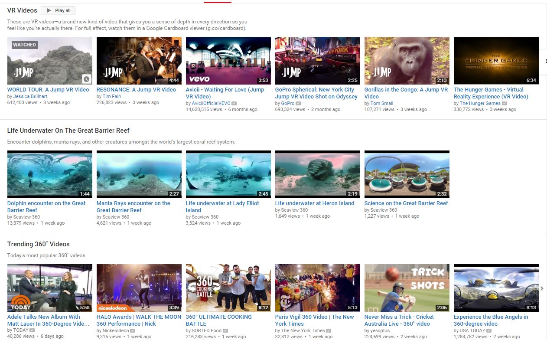The height and width of the screenshot is (340, 547).
Task: Visit The Hunger Games channel link
Action: coord(480,103)
